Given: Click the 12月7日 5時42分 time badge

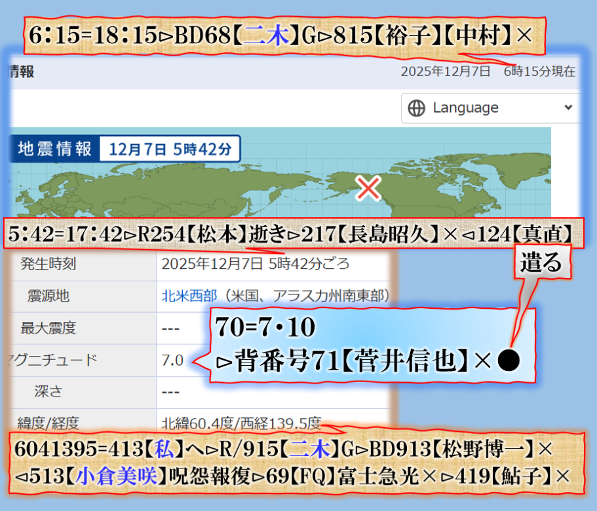Looking at the screenshot, I should click(x=170, y=149).
